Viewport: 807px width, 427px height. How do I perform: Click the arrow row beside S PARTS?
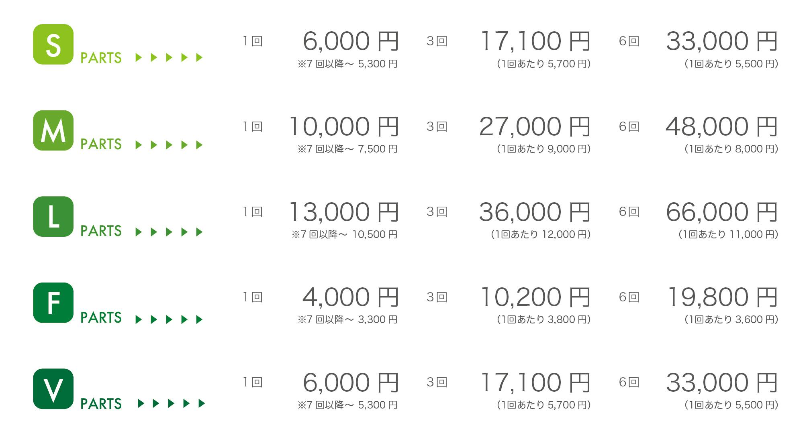pyautogui.click(x=169, y=58)
